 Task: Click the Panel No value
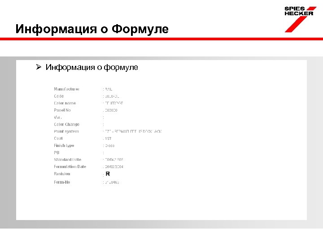click(x=111, y=110)
